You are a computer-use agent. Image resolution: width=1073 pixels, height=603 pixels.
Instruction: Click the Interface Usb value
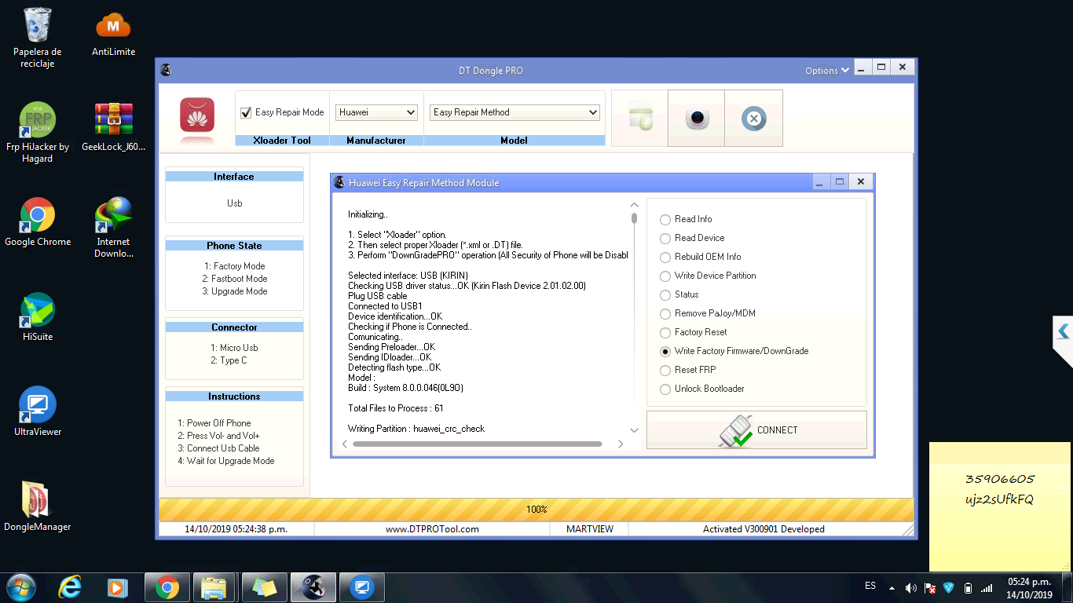coord(234,203)
